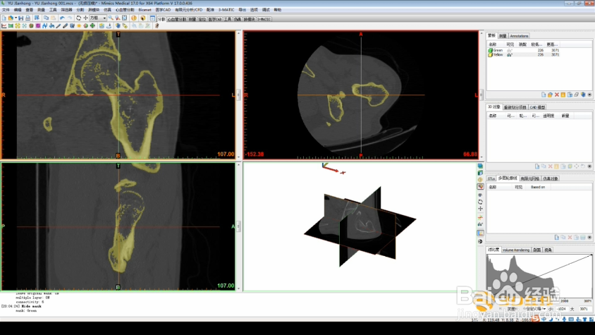Screen dimensions: 595x335
Task: Click the green Crop mask icon
Action: (11, 26)
